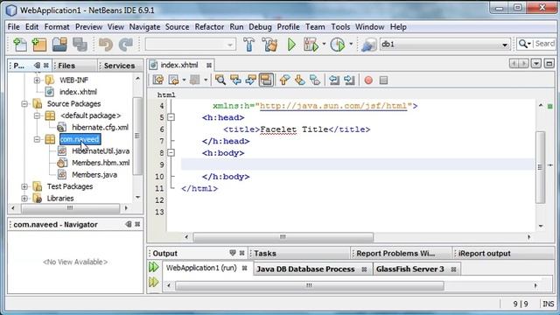The image size is (560, 315).
Task: Click Find Next Occurrence editor icon
Action: 251,80
